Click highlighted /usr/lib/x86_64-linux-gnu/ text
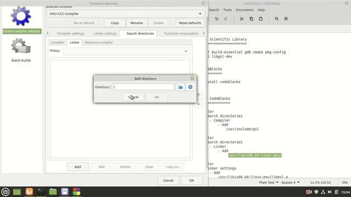This screenshot has height=197, width=351. 254,155
